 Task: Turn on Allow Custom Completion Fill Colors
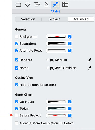[17, 123]
